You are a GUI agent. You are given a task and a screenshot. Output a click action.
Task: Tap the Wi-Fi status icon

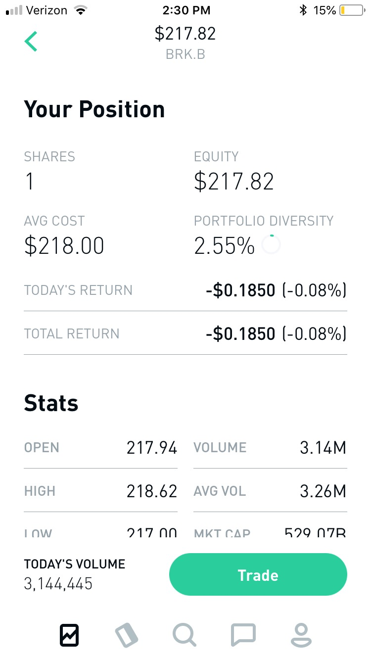click(79, 10)
